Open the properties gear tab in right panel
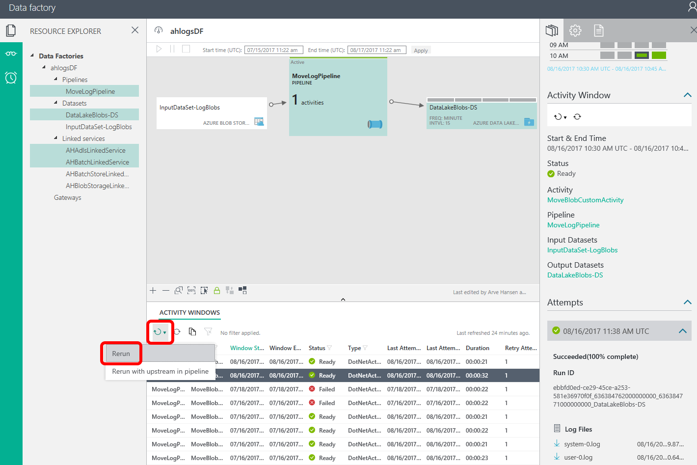The height and width of the screenshot is (465, 697). click(575, 30)
